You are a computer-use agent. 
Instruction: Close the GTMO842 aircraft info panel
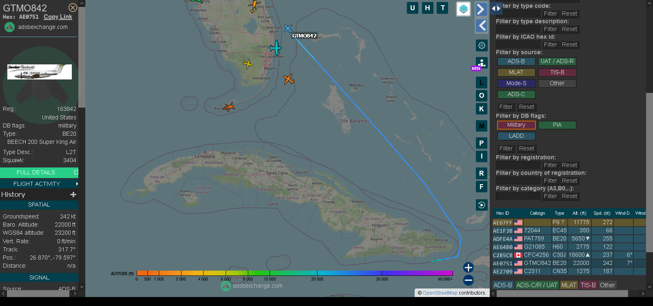(73, 8)
